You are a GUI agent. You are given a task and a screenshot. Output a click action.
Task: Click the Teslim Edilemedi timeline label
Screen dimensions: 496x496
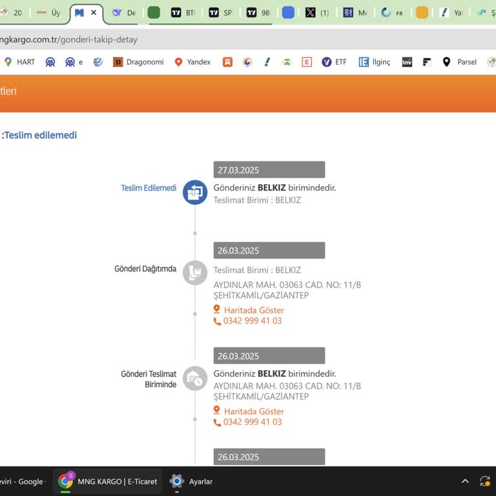point(149,188)
